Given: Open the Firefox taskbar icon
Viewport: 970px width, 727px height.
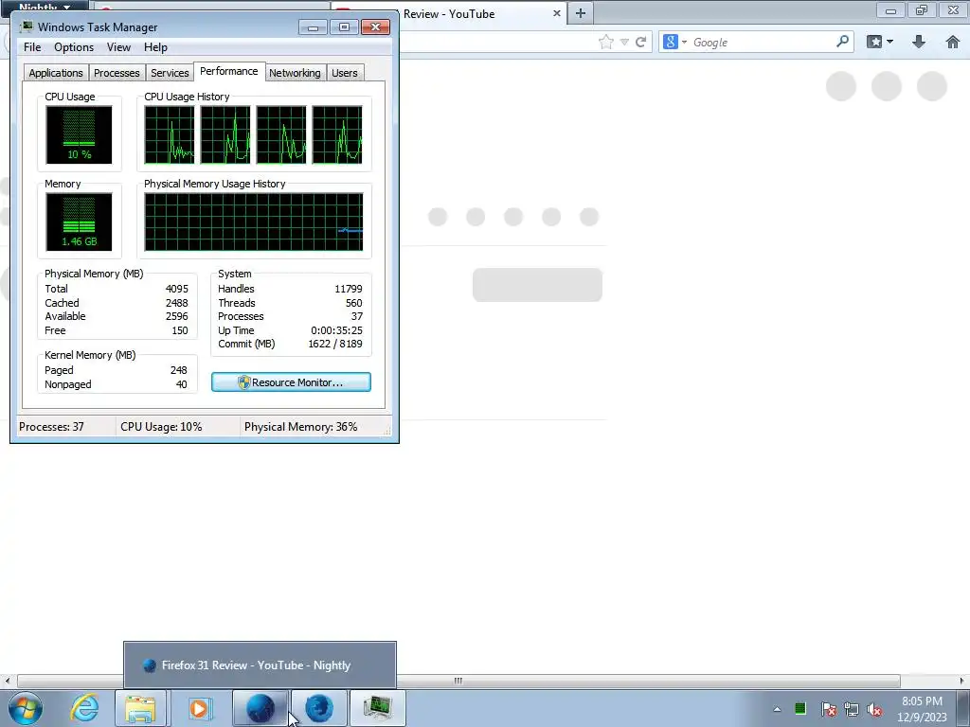Looking at the screenshot, I should point(318,708).
